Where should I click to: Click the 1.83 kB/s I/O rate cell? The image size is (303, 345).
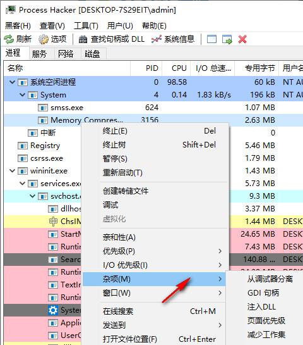pyautogui.click(x=214, y=95)
